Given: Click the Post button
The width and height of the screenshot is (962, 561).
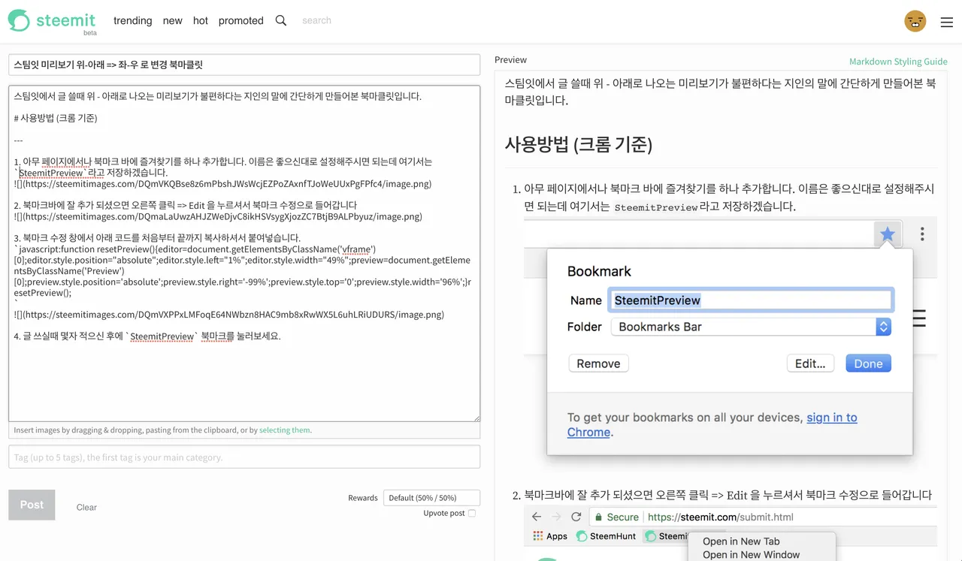Looking at the screenshot, I should [32, 505].
